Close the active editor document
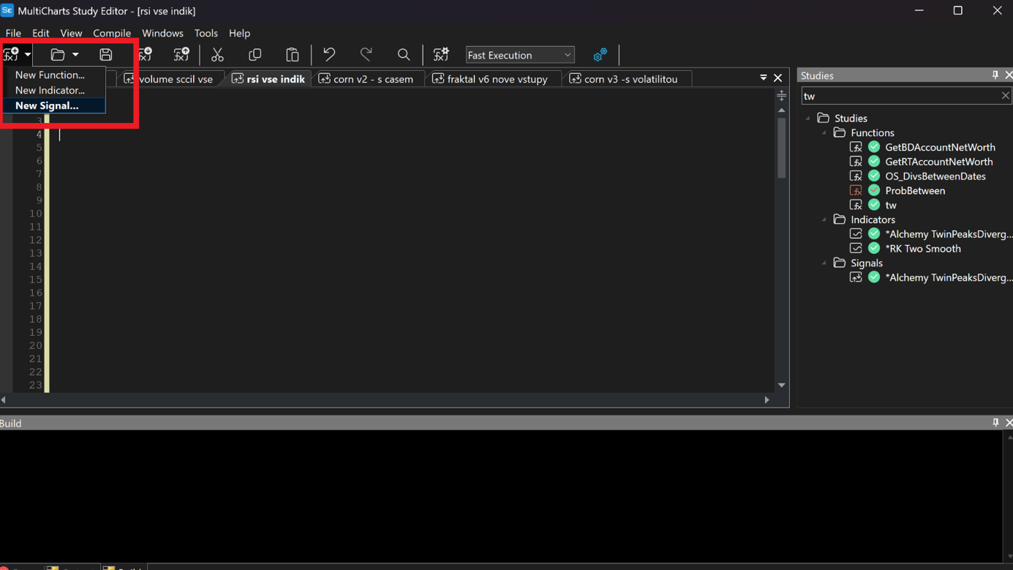The image size is (1013, 570). (778, 78)
